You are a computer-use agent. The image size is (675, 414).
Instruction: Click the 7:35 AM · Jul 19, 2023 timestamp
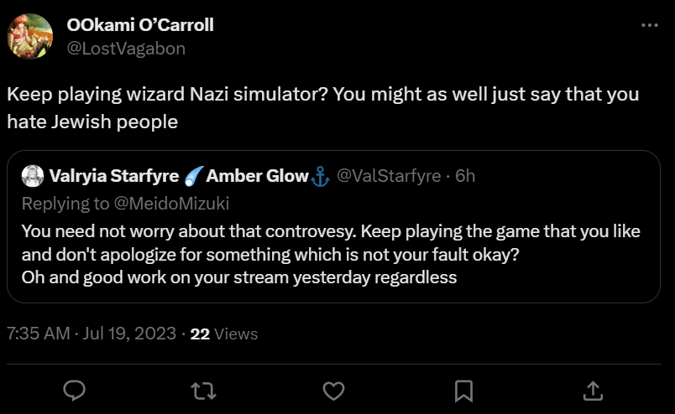point(91,334)
